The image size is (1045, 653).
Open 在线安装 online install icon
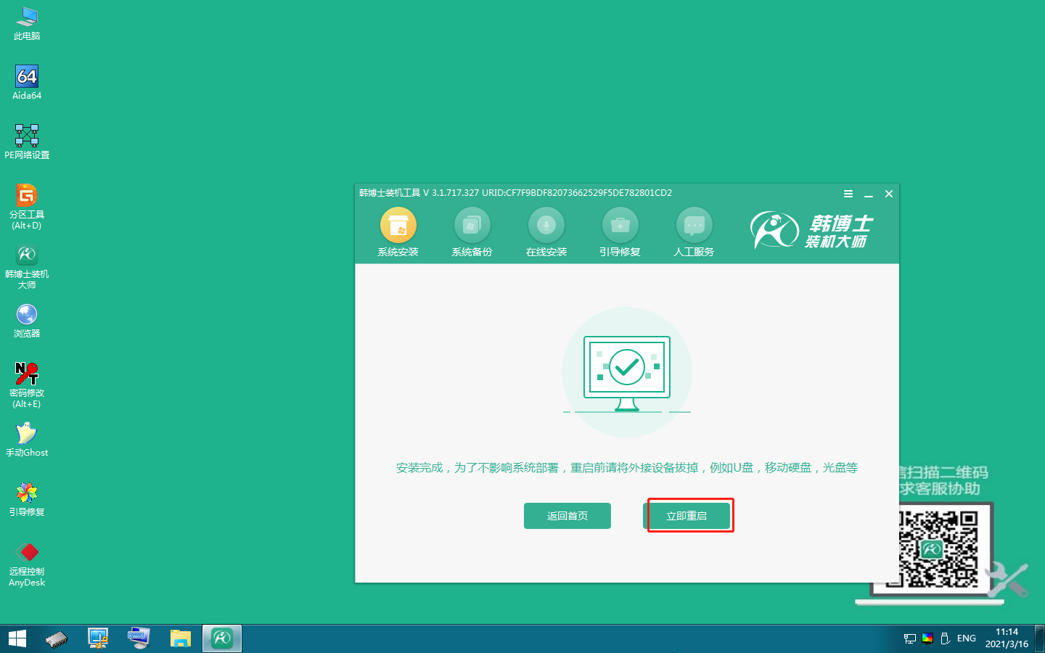[x=546, y=226]
